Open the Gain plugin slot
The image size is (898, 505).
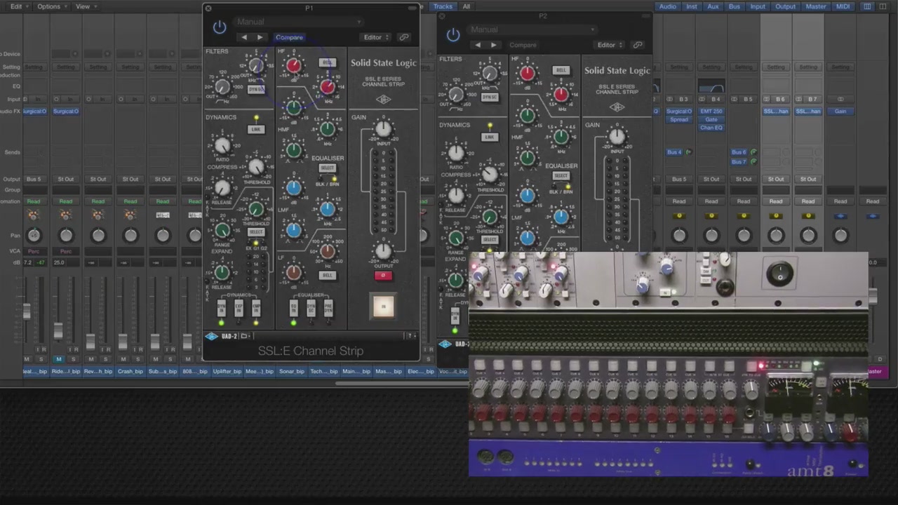(840, 112)
